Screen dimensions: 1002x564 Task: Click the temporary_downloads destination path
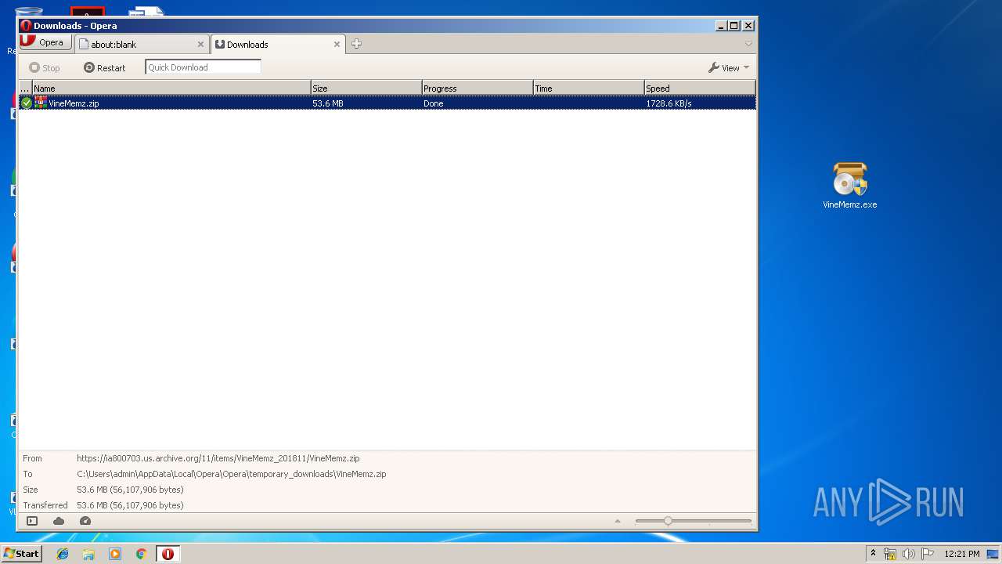tap(232, 474)
